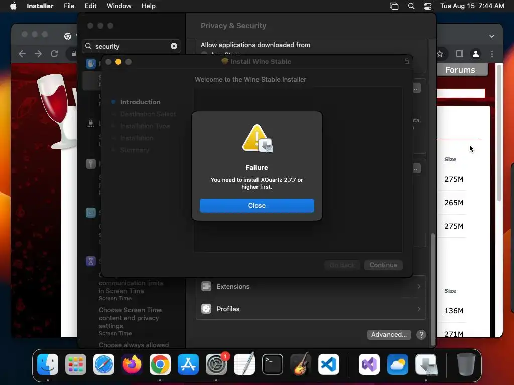The height and width of the screenshot is (385, 514).
Task: Open Spotlight search in menu bar
Action: pos(411,6)
